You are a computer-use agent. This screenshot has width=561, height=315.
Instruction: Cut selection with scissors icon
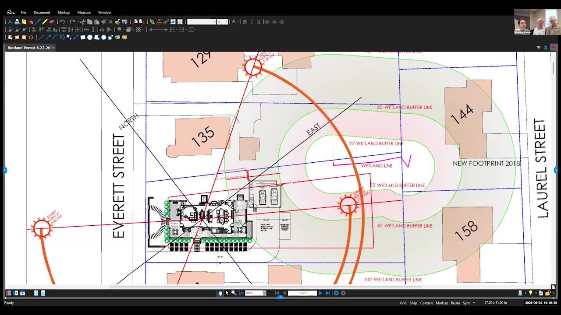[83, 22]
